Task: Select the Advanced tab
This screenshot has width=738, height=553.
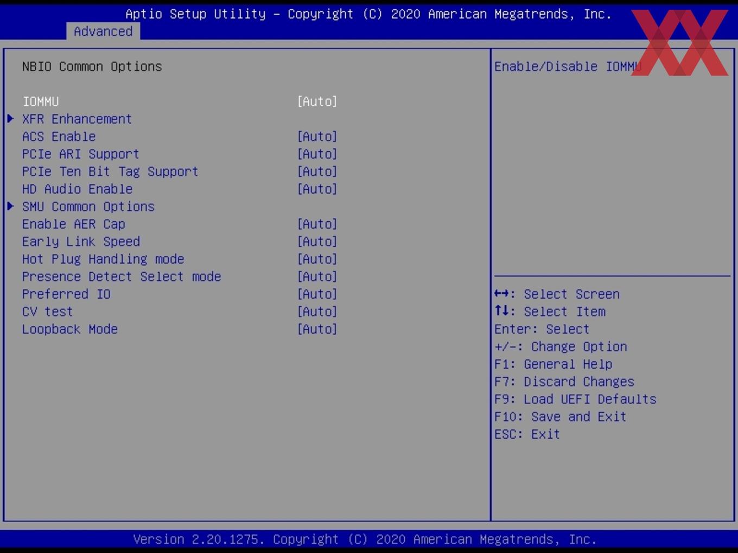Action: click(x=103, y=31)
